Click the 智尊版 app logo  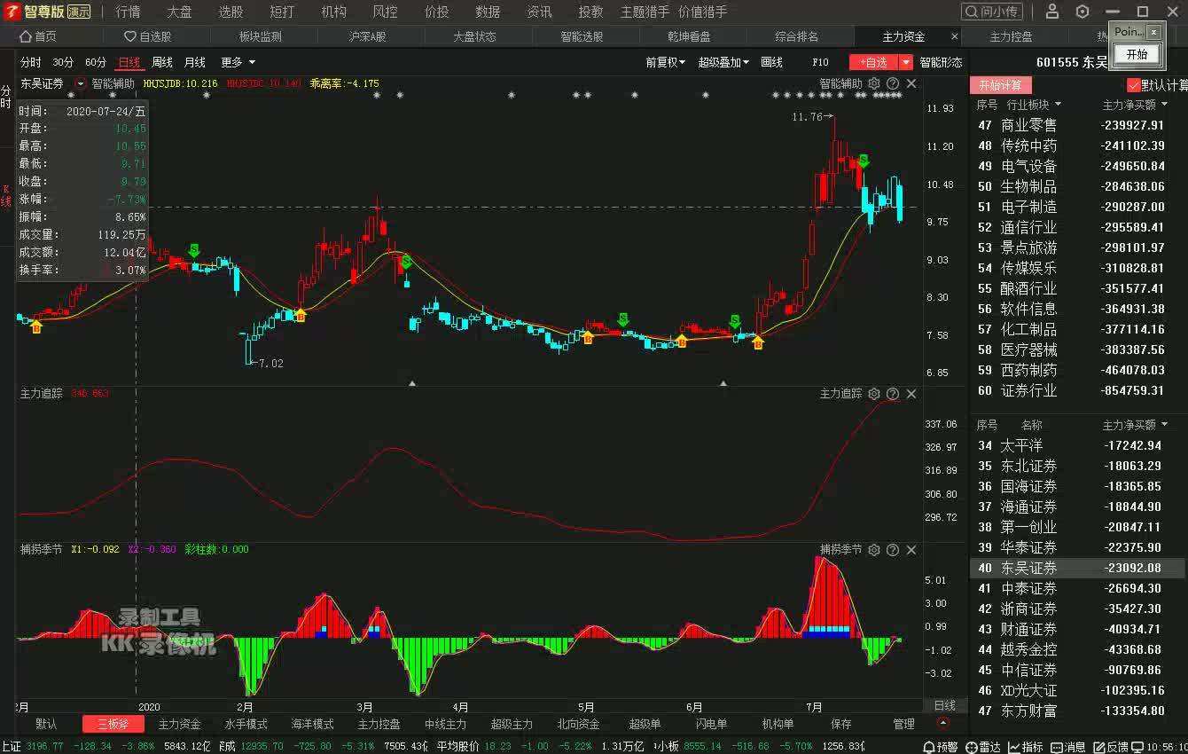[12, 12]
